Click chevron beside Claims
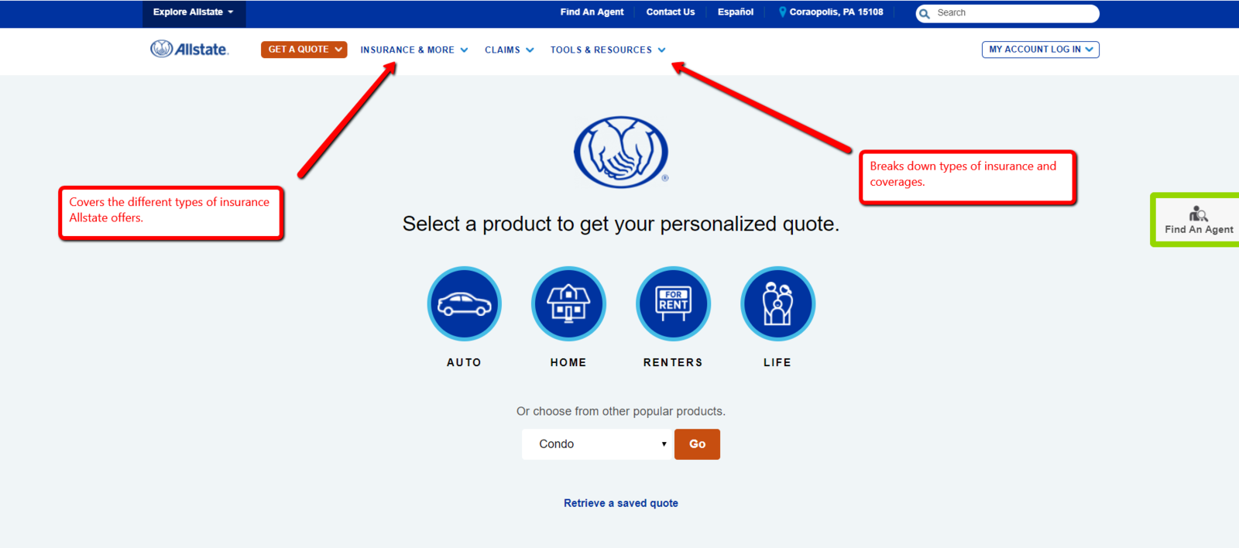 coord(530,50)
